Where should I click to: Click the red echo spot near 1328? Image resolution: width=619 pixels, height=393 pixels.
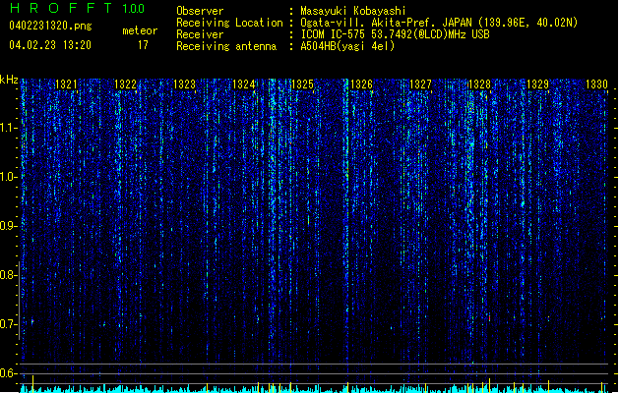click(x=489, y=318)
